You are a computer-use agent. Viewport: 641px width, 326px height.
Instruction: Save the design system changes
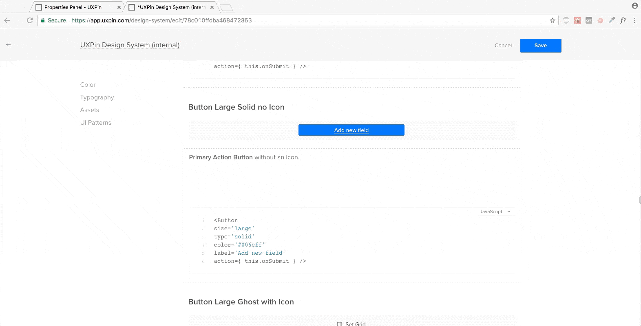pyautogui.click(x=541, y=46)
